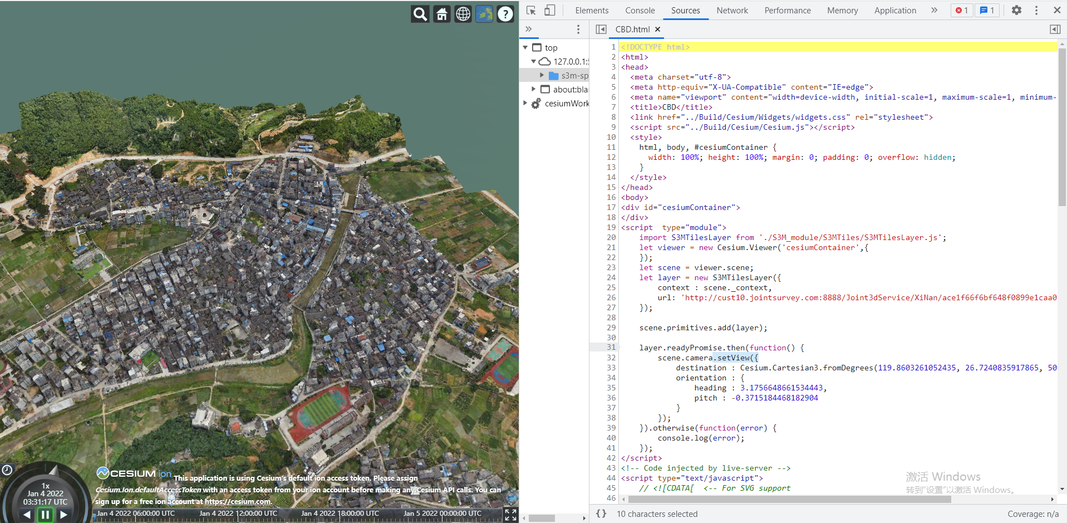Expand the cesiumWorker tree node
Viewport: 1067px width, 523px height.
click(x=525, y=102)
